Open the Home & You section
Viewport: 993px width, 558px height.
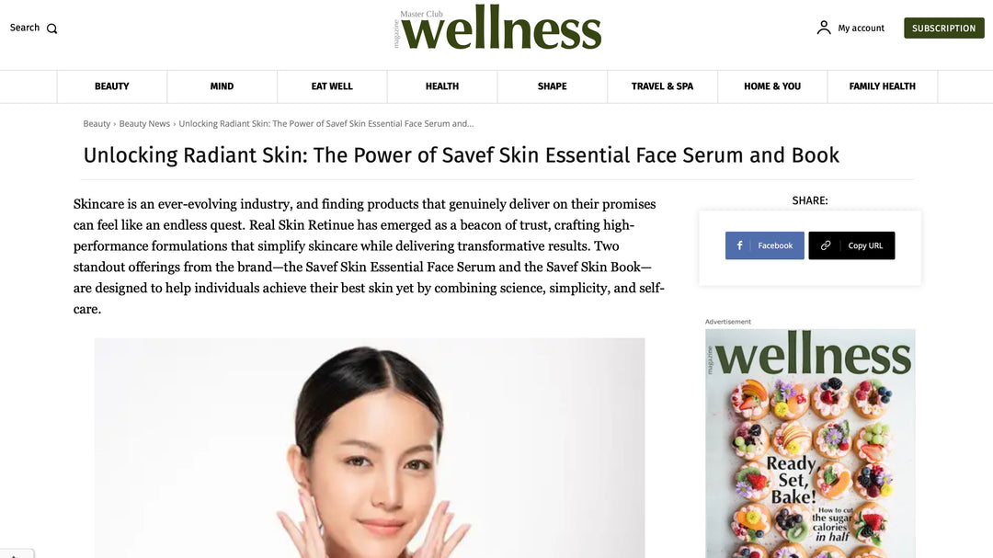tap(772, 86)
